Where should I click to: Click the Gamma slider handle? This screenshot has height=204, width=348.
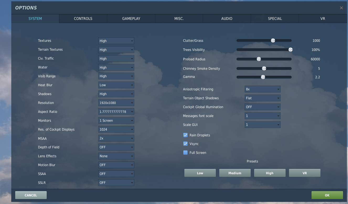point(263,77)
